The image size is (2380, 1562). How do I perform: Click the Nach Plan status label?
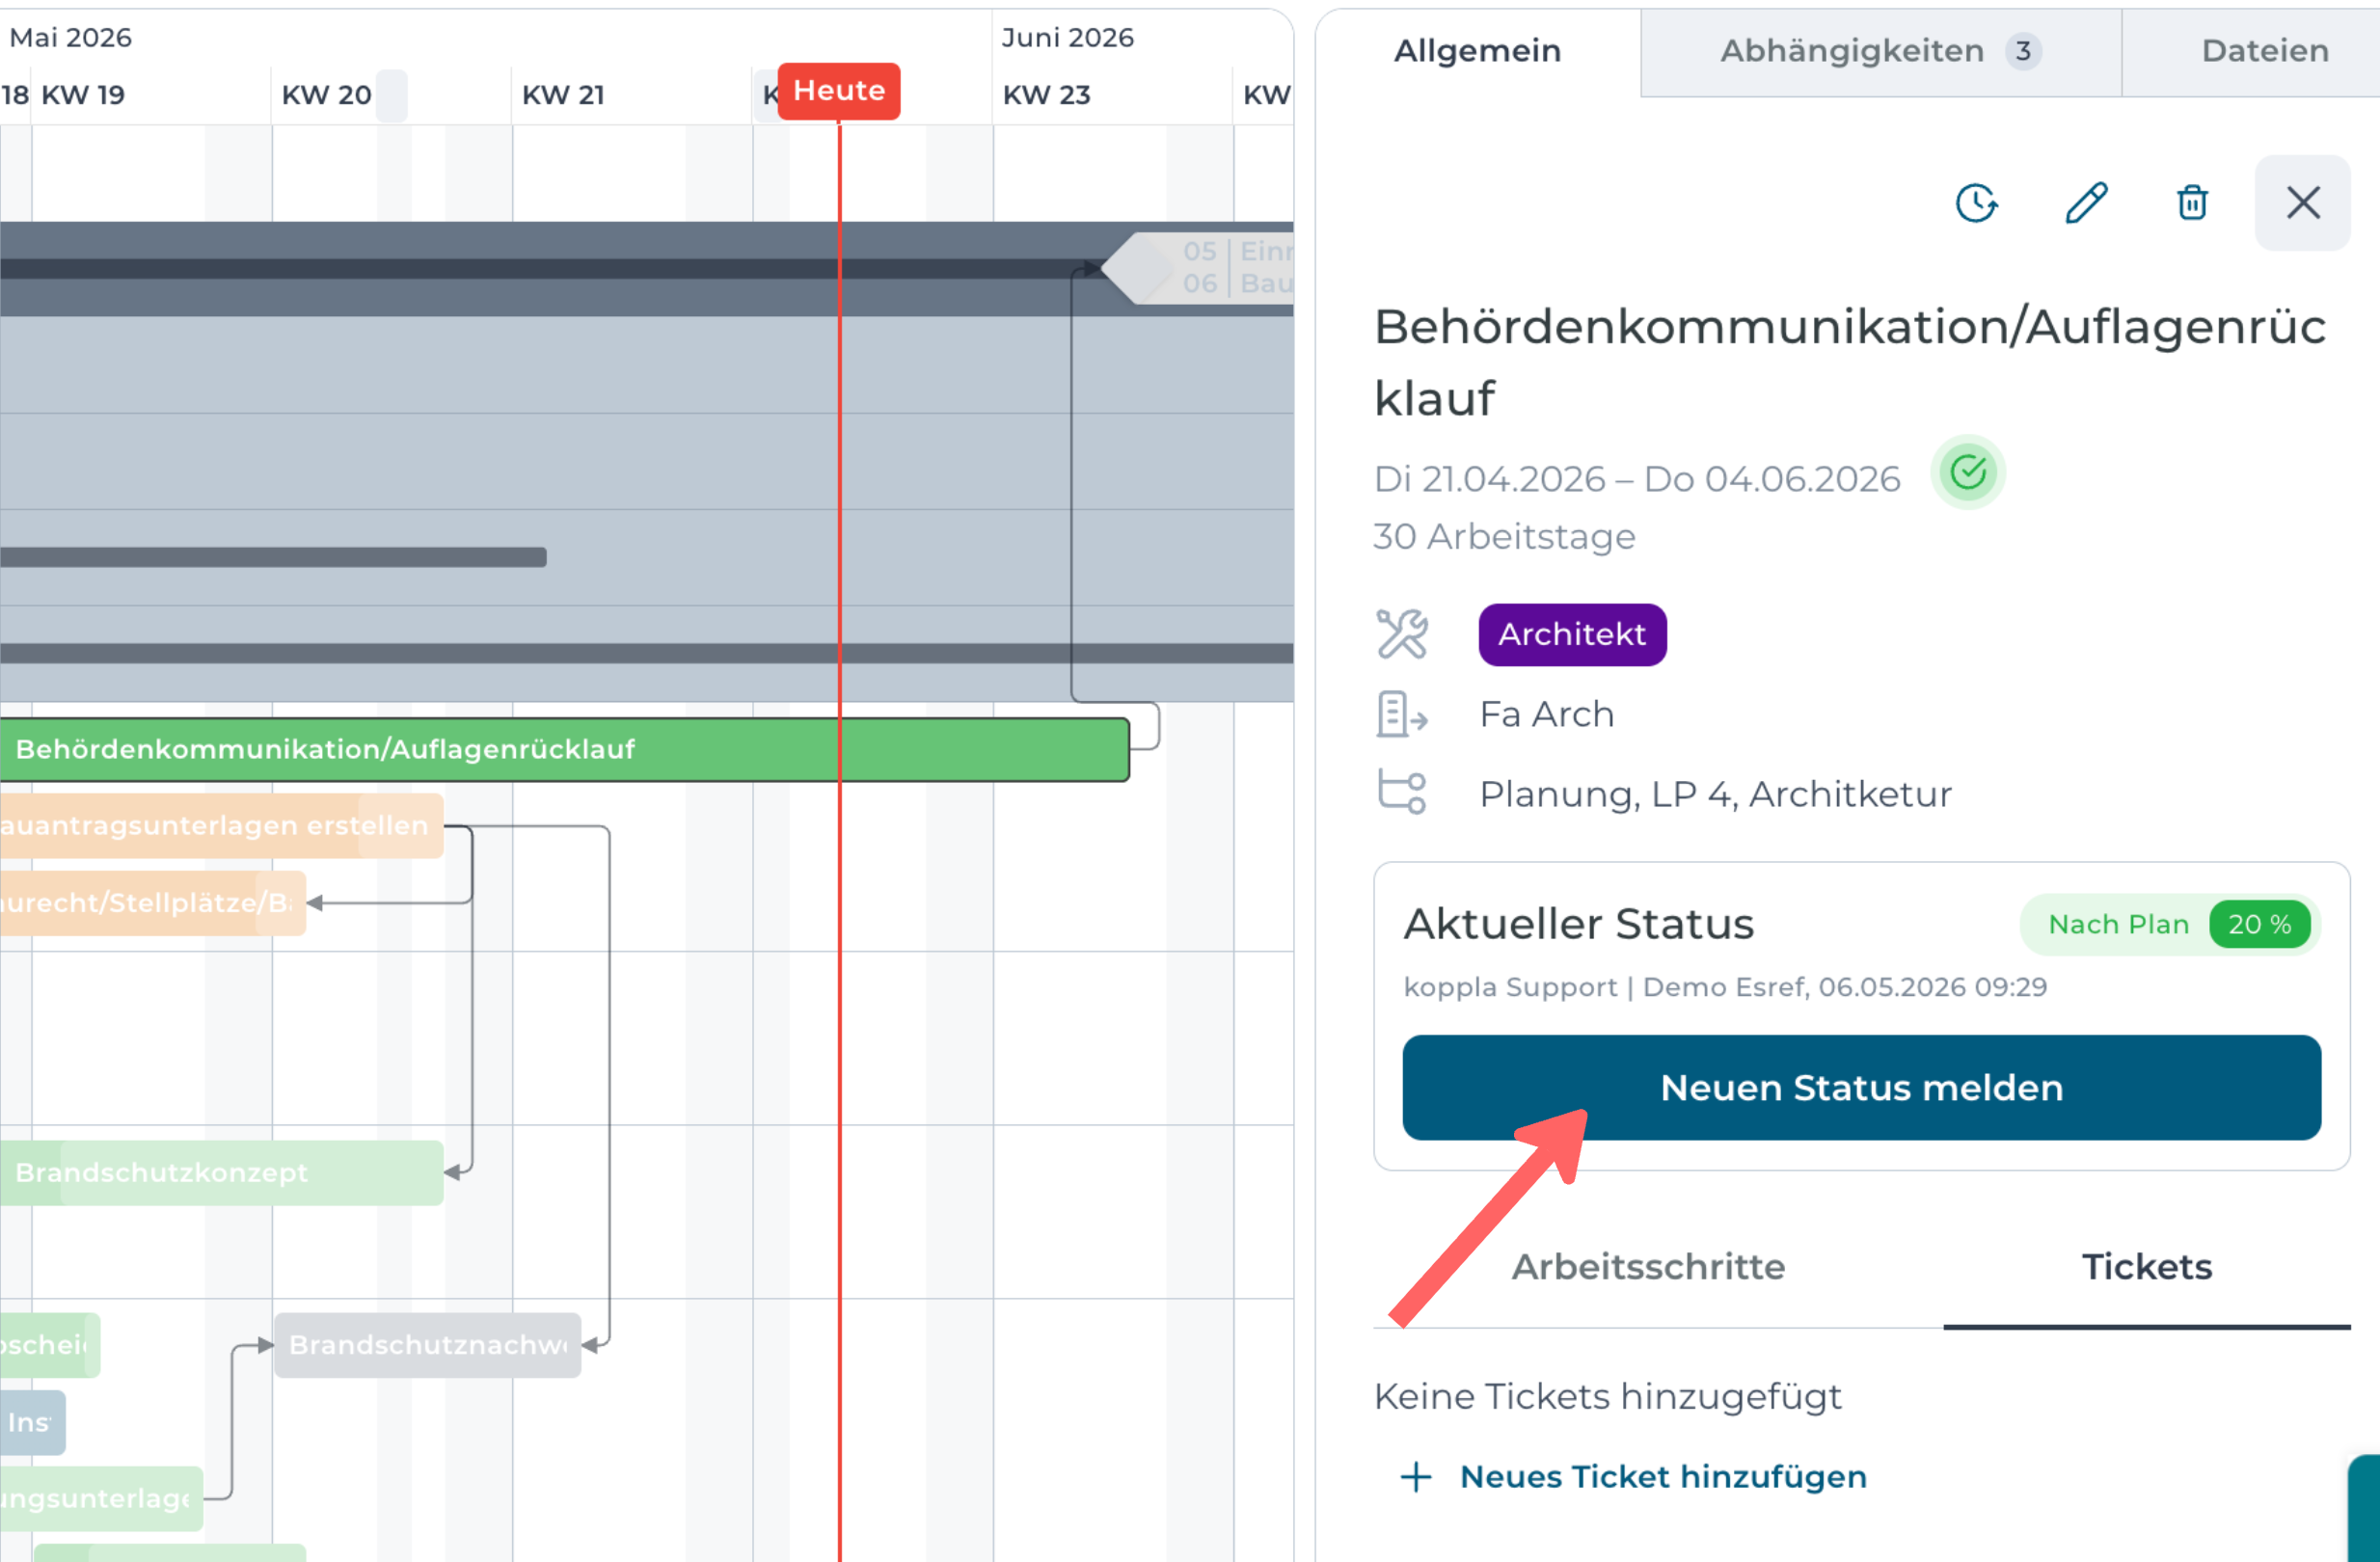[2118, 924]
